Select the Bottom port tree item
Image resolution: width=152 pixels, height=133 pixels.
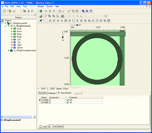20,48
